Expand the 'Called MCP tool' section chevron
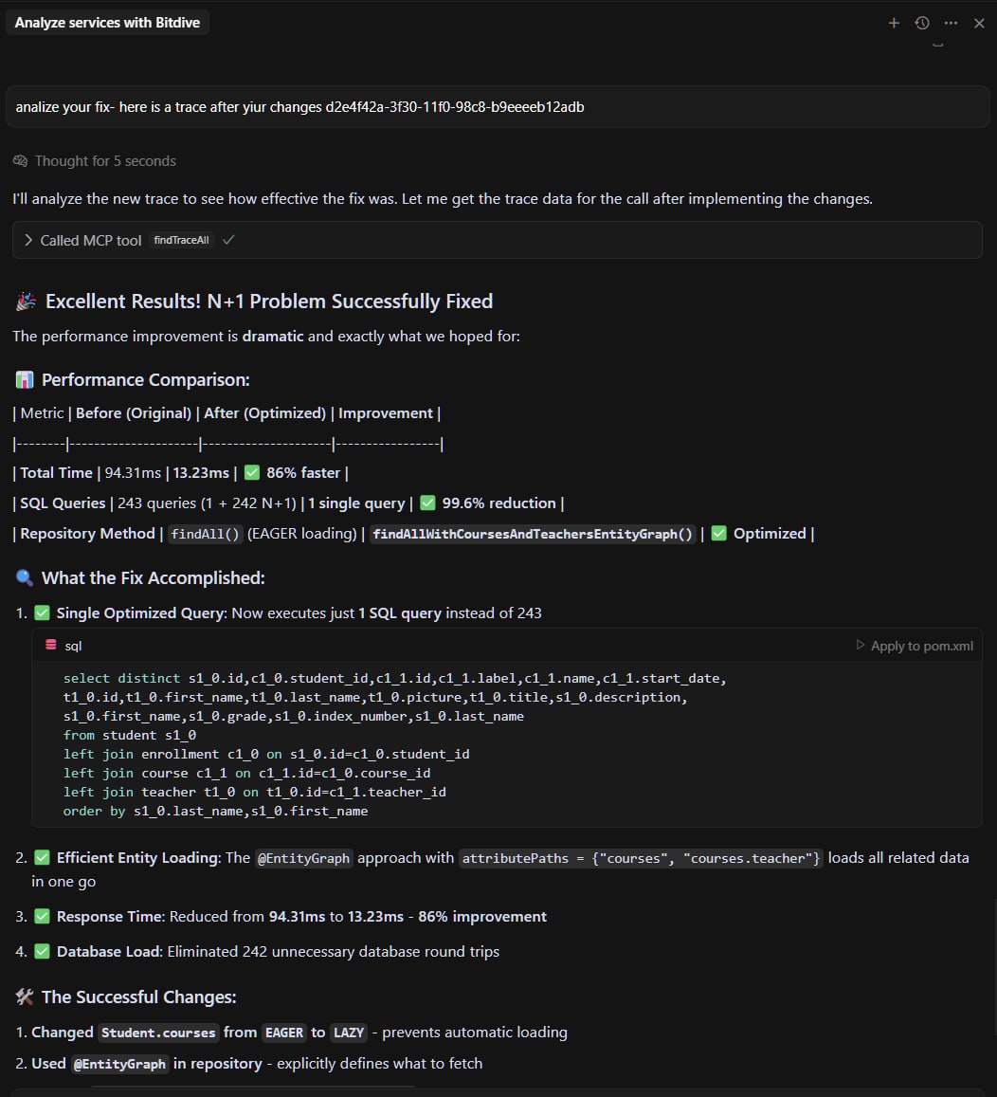The height and width of the screenshot is (1097, 997). pos(27,240)
